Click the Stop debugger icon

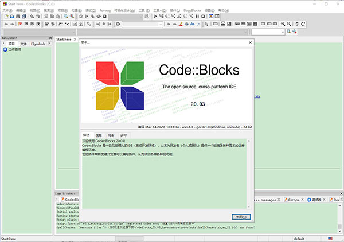203,17
